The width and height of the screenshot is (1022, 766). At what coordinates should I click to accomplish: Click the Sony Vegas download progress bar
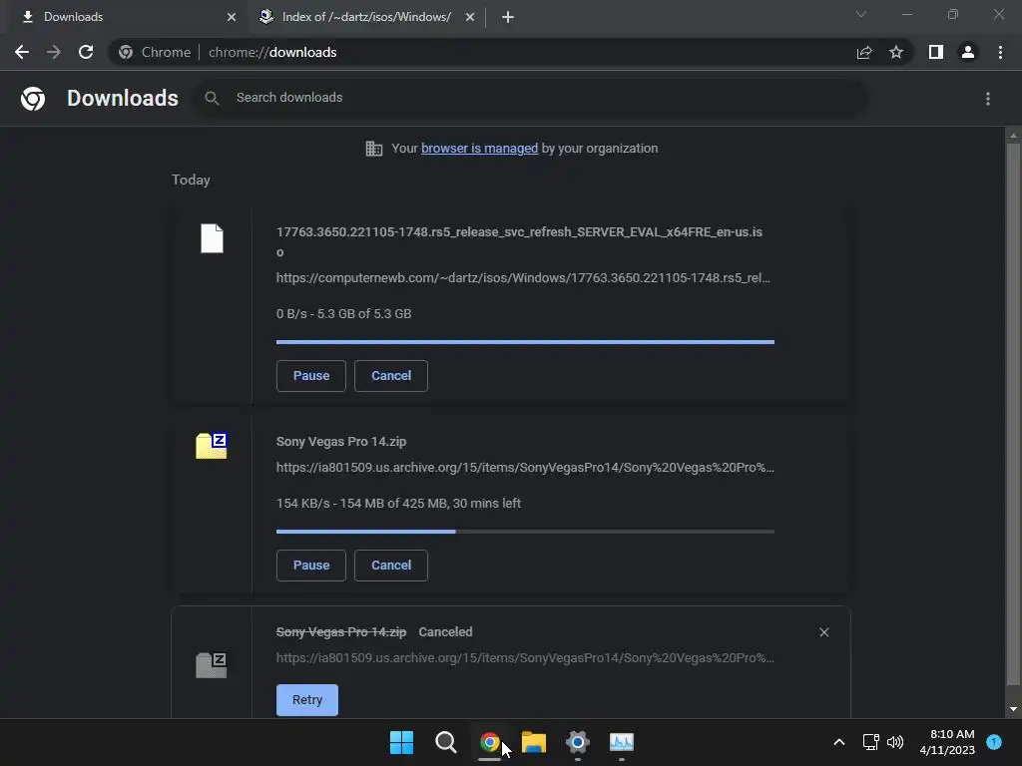pyautogui.click(x=525, y=532)
